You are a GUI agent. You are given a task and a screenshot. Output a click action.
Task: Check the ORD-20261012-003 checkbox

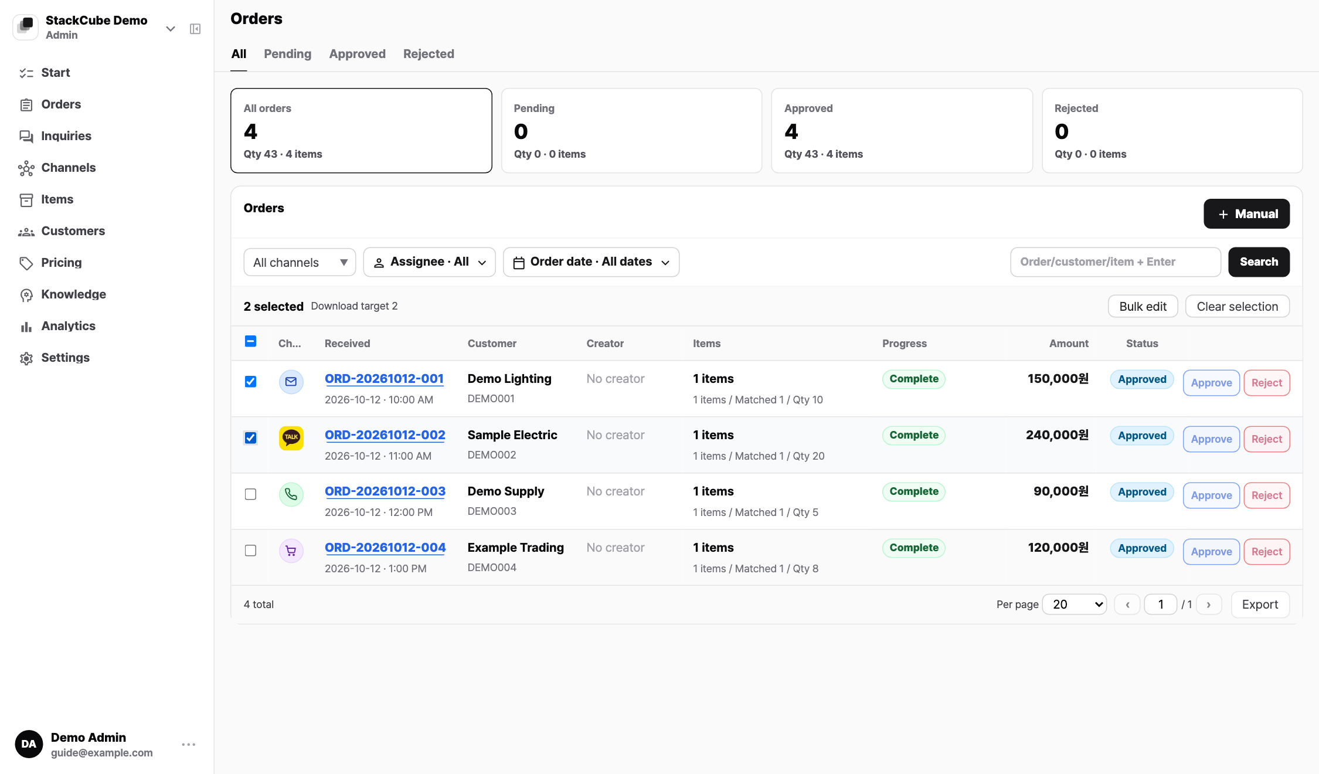click(x=250, y=494)
